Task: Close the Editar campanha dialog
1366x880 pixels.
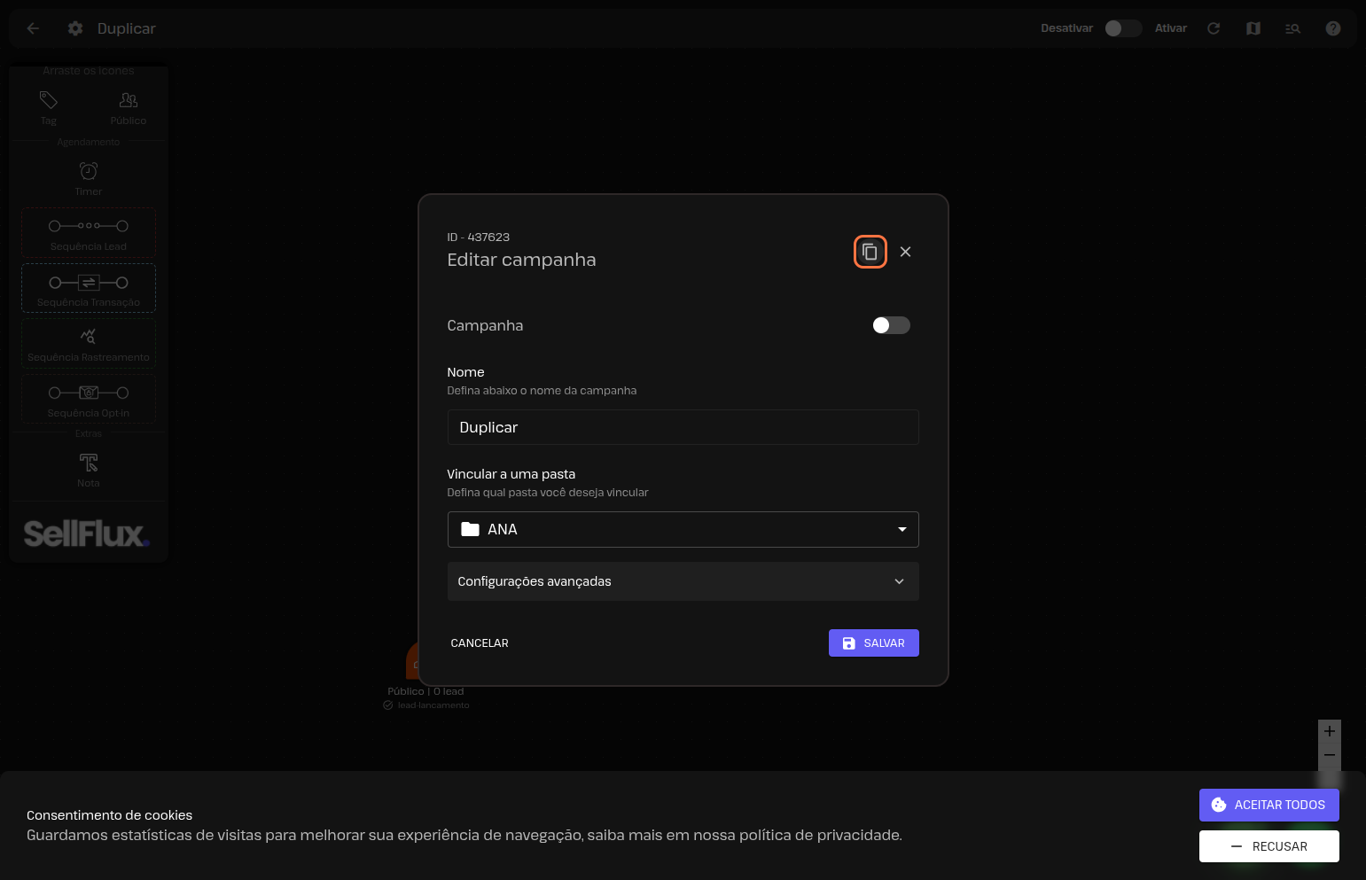Action: (905, 252)
